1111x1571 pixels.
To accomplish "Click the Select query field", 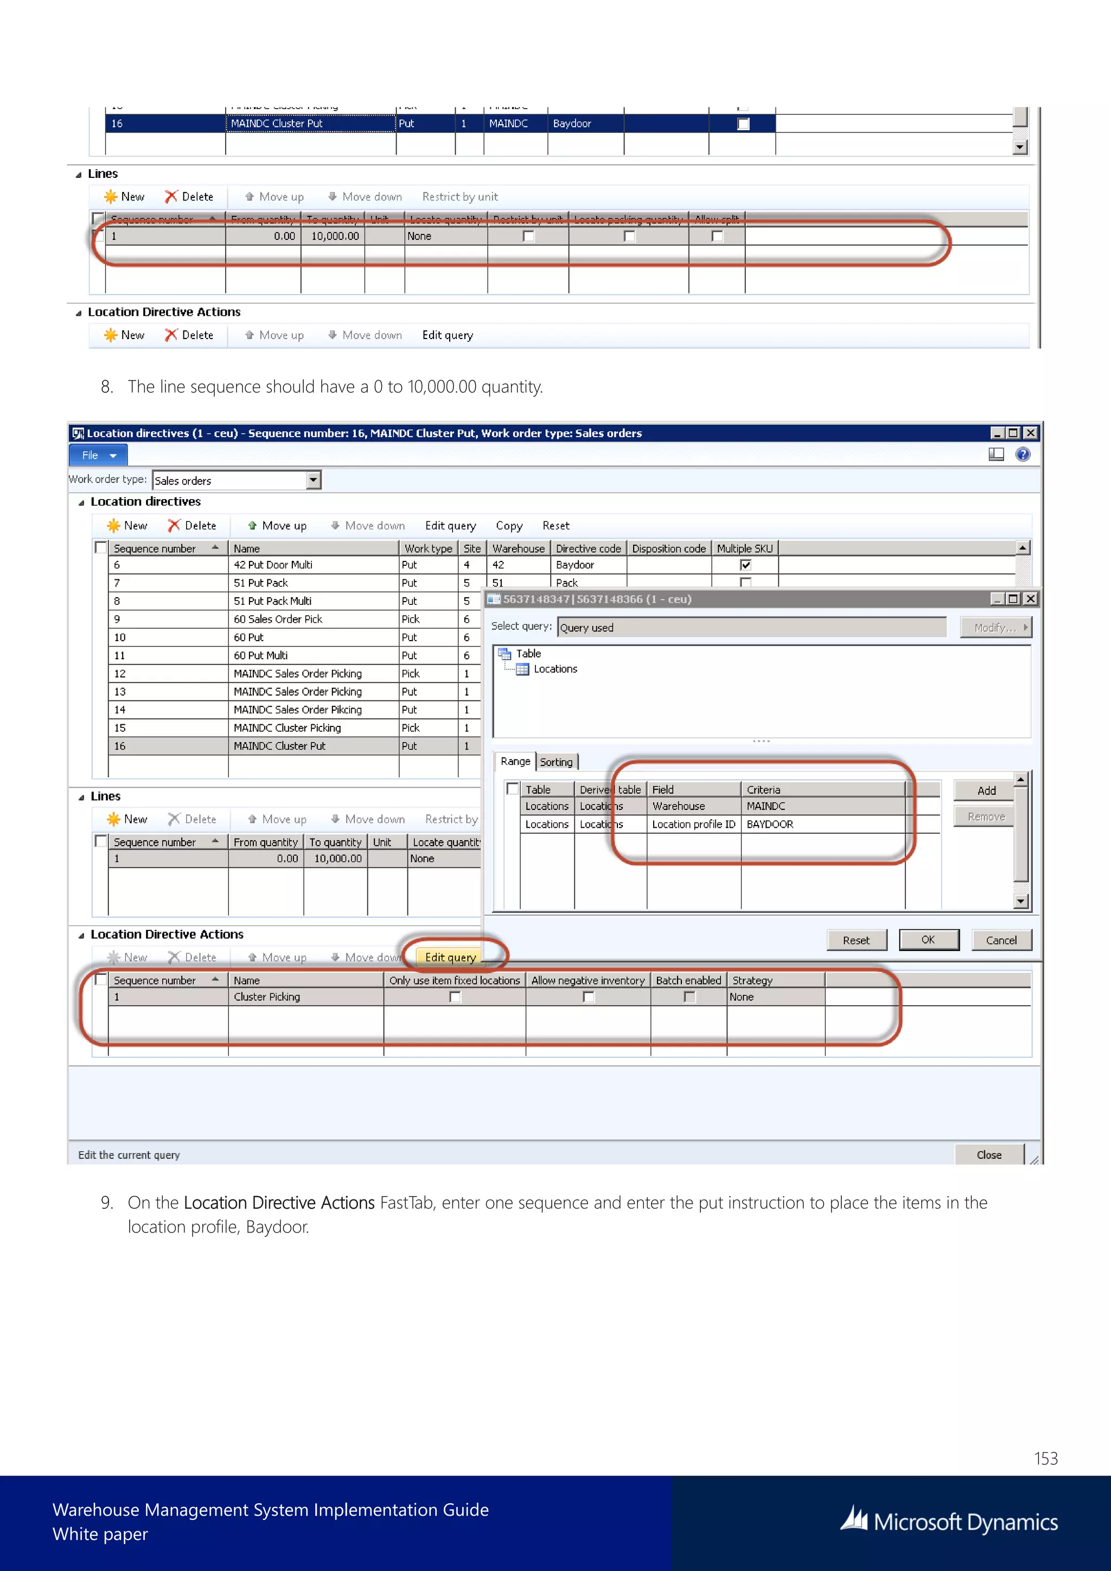I will pyautogui.click(x=752, y=628).
